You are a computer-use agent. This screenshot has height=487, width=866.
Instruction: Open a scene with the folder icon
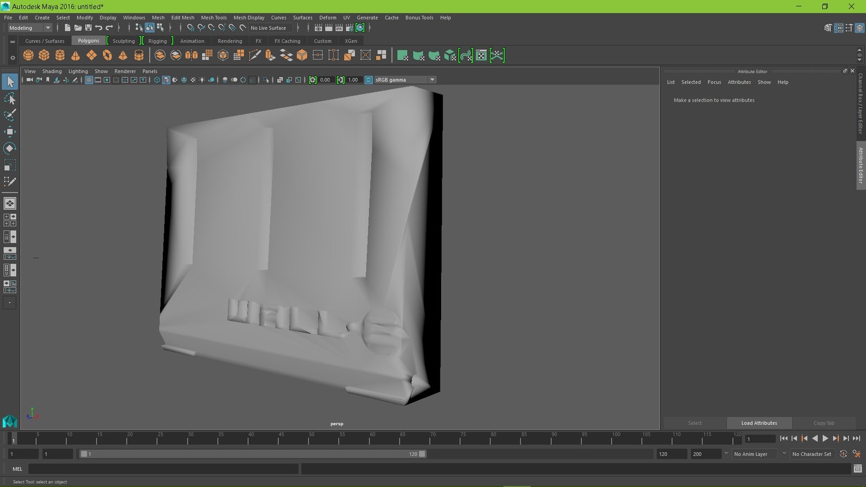pyautogui.click(x=78, y=28)
